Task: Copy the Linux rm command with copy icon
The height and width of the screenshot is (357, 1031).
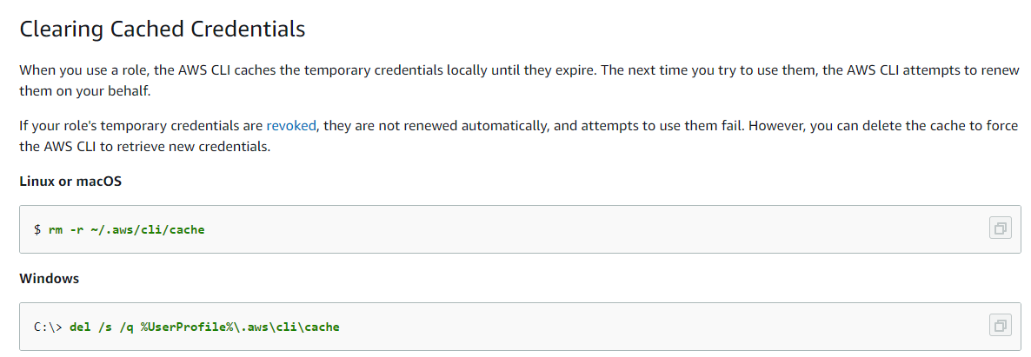Action: (1000, 228)
